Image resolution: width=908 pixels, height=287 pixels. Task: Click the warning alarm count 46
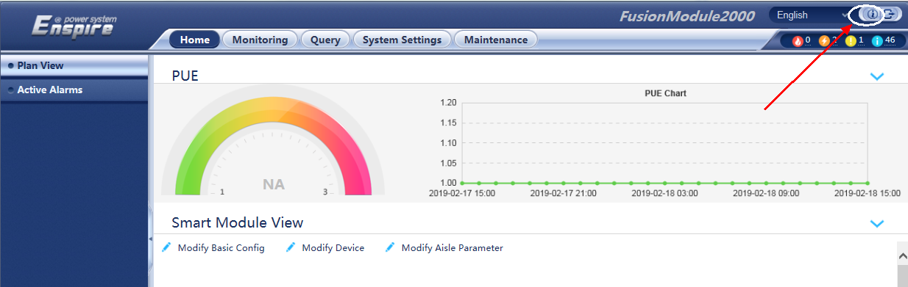[x=890, y=40]
